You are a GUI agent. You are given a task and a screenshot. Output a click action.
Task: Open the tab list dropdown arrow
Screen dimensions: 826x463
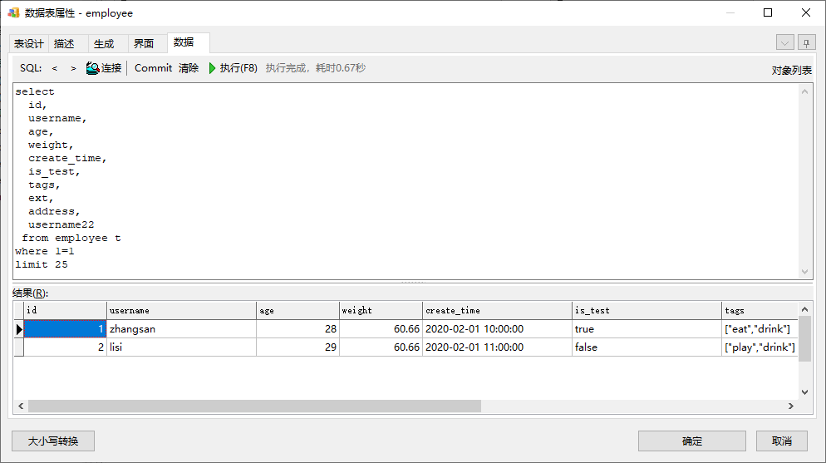pos(784,42)
